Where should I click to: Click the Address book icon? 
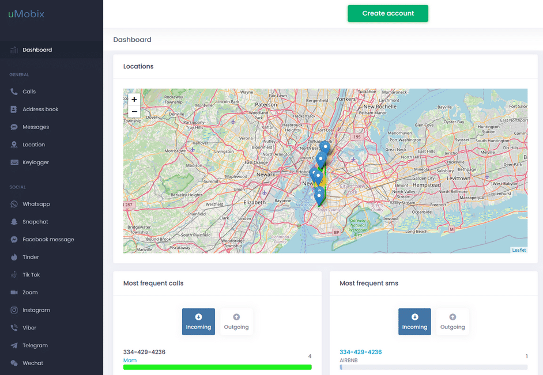[14, 109]
